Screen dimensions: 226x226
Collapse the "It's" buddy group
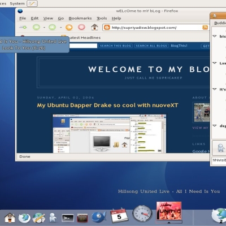(215, 89)
